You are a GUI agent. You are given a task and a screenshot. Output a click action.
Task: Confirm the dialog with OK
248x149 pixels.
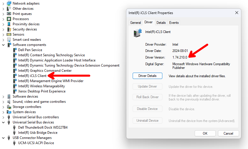tap(205, 133)
